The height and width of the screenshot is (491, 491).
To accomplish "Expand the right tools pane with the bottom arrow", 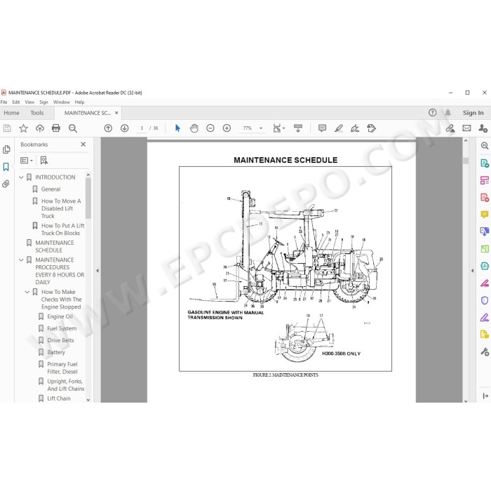I will pyautogui.click(x=485, y=396).
